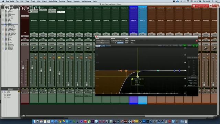Mute the Kick track

36,58
